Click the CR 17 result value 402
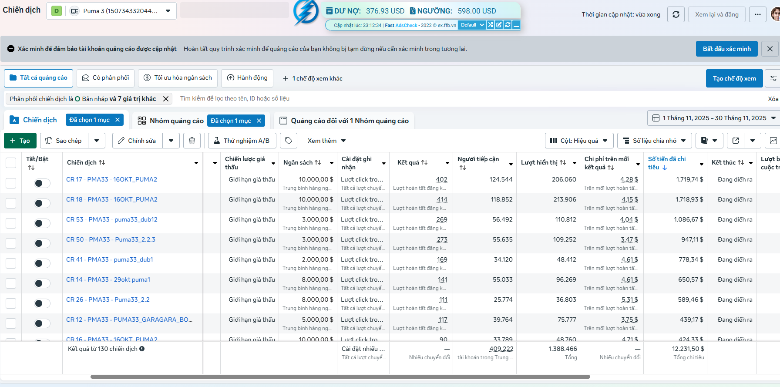The width and height of the screenshot is (780, 387). click(441, 179)
